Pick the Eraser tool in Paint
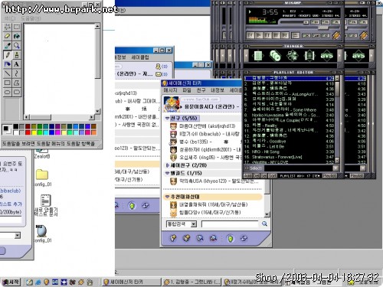This screenshot has width=383, height=287. (x=8, y=36)
